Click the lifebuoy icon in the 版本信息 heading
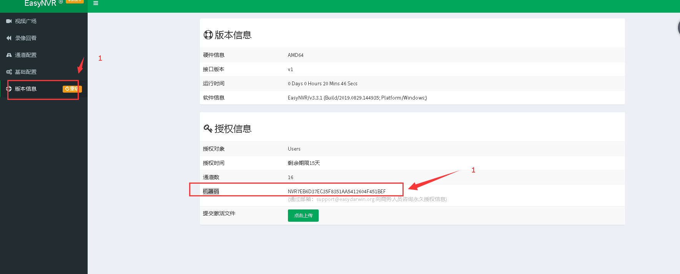 point(208,35)
